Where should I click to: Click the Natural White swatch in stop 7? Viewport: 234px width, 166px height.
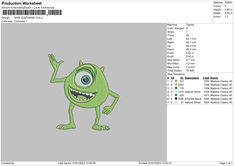pos(176,102)
